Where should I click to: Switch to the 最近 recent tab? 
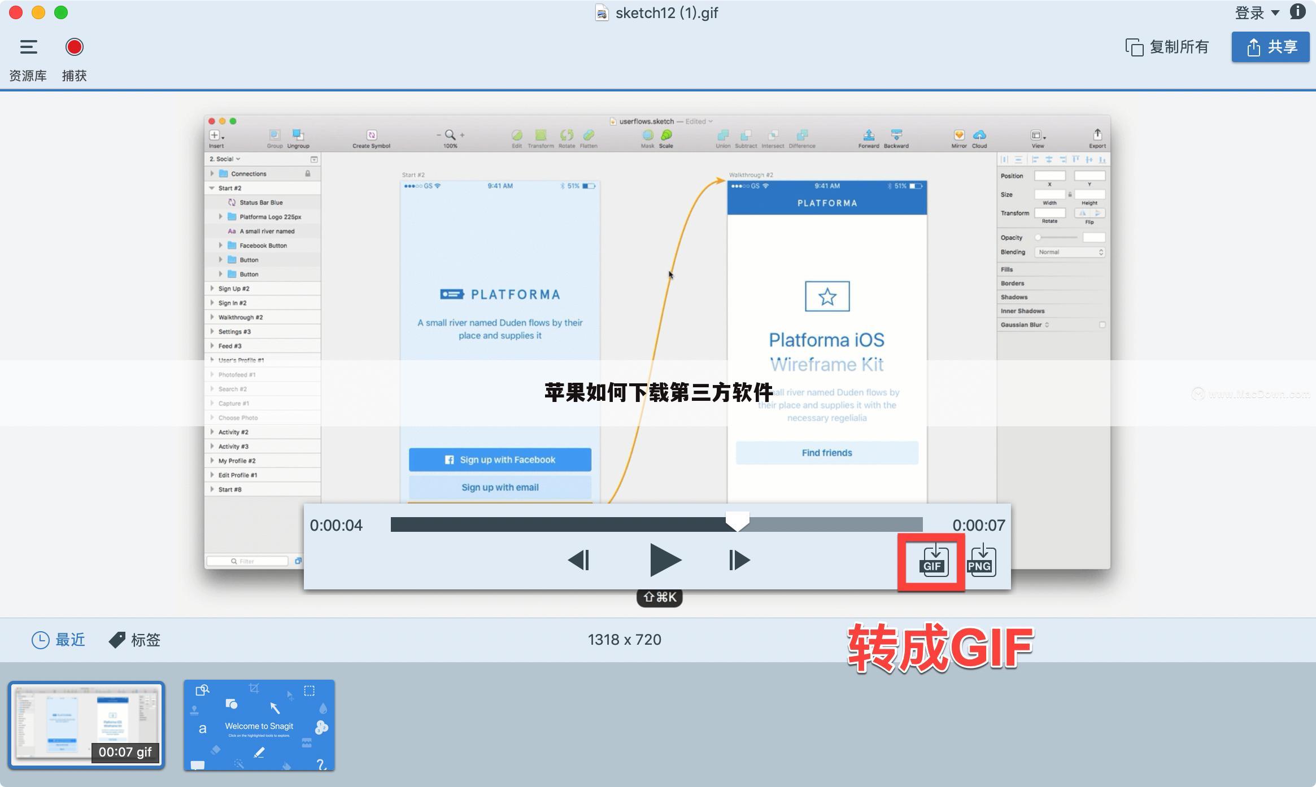[x=58, y=640]
